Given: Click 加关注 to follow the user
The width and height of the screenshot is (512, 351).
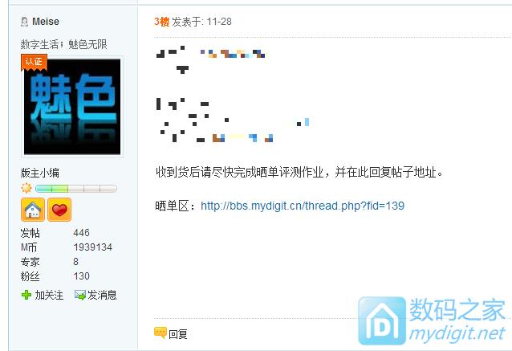Looking at the screenshot, I should [x=49, y=295].
